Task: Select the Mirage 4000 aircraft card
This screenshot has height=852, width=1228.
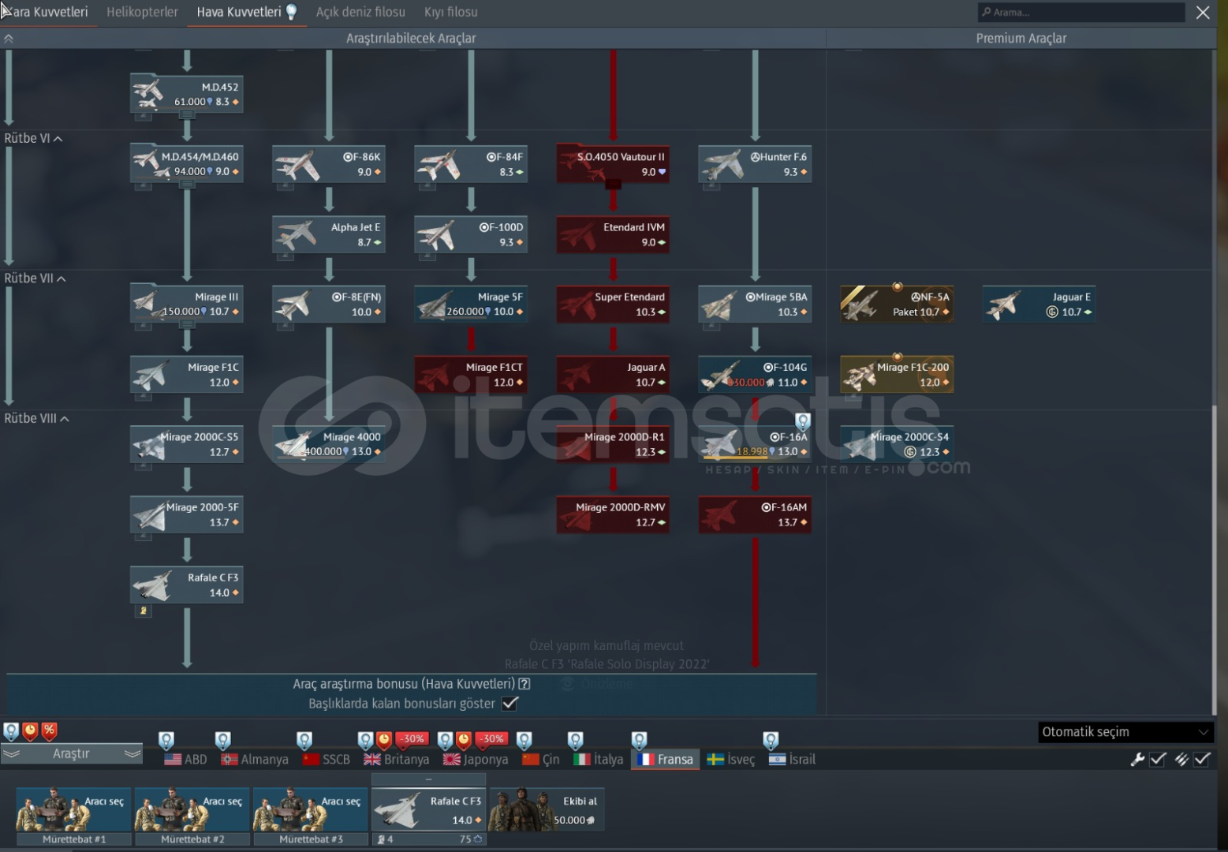Action: coord(329,445)
